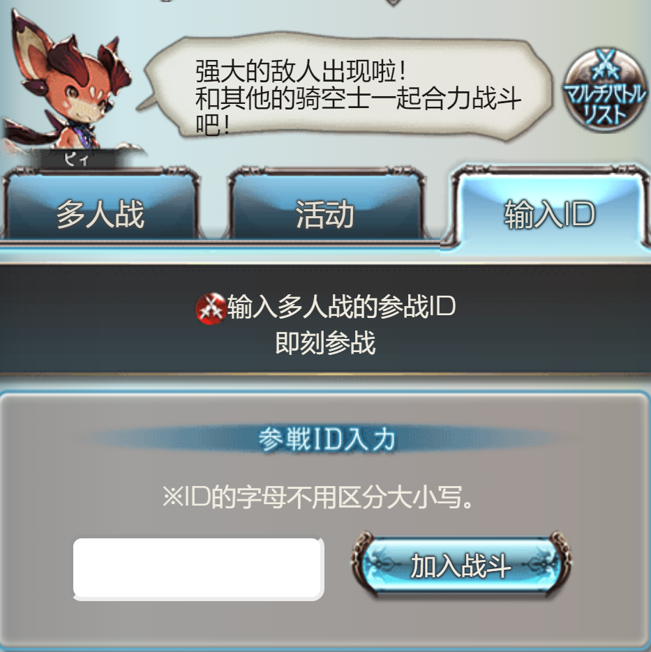Focus the white battle ID input field
651x652 pixels.
[198, 569]
